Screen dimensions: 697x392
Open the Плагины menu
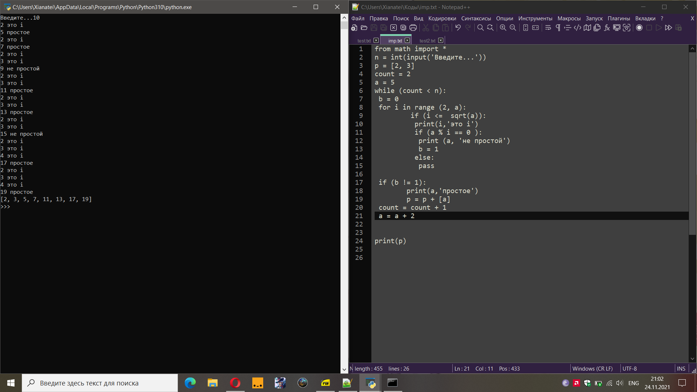click(619, 19)
